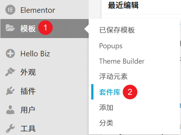Open the Elementor menu item

point(45,10)
